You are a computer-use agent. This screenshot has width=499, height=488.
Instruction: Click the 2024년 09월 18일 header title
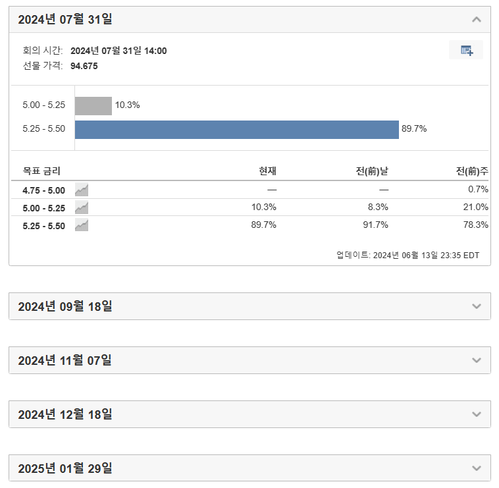(x=65, y=306)
